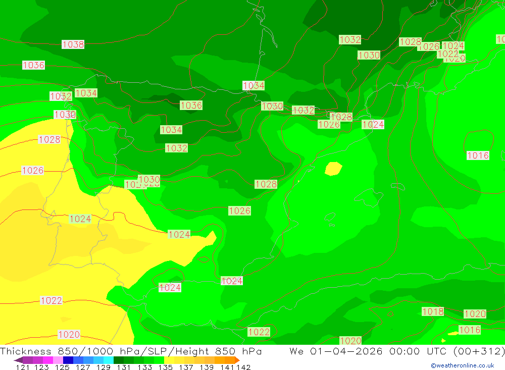Click the 1016 label beside the oval isobar
505x370 pixels.
(x=478, y=156)
